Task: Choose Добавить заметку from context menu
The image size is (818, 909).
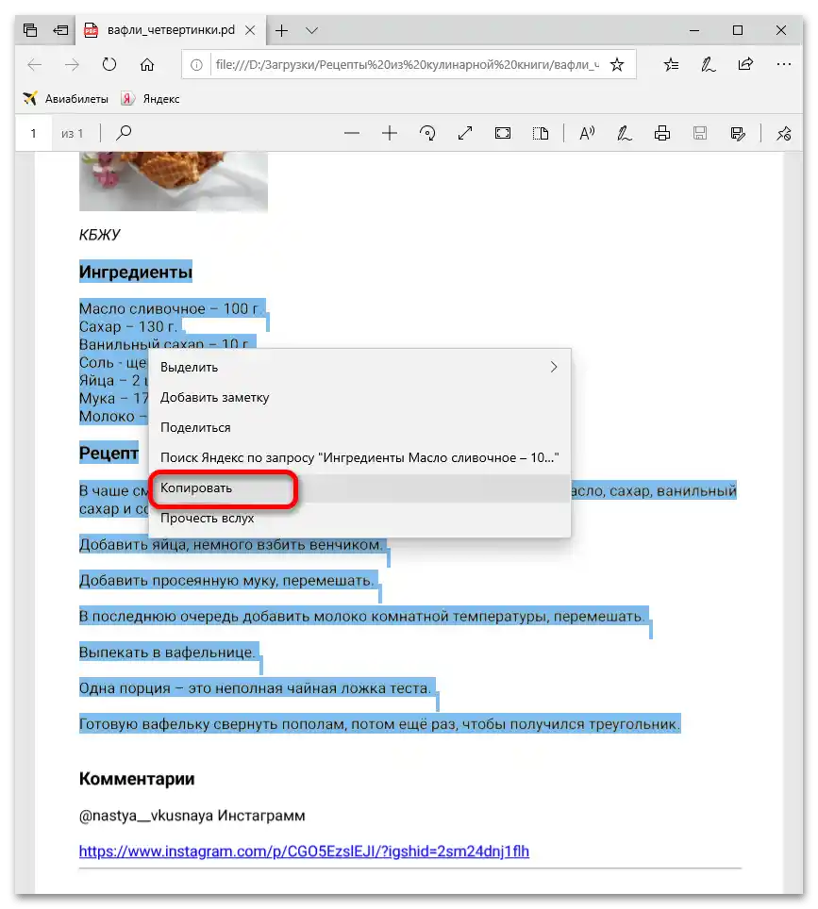Action: click(x=359, y=397)
